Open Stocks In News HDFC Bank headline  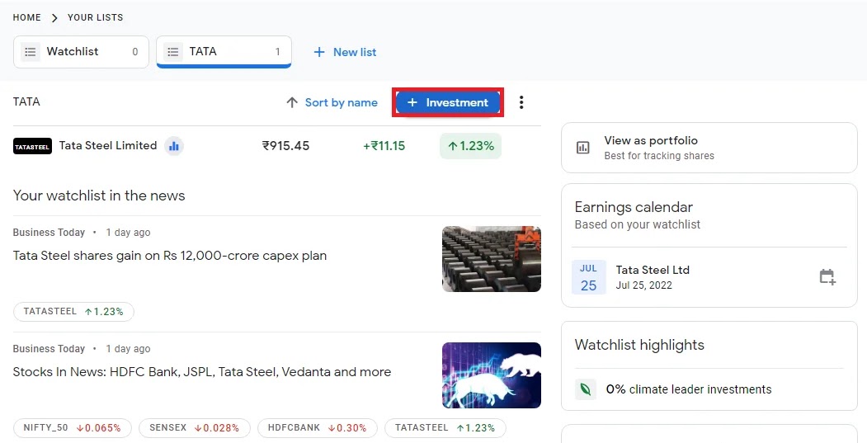(x=202, y=372)
